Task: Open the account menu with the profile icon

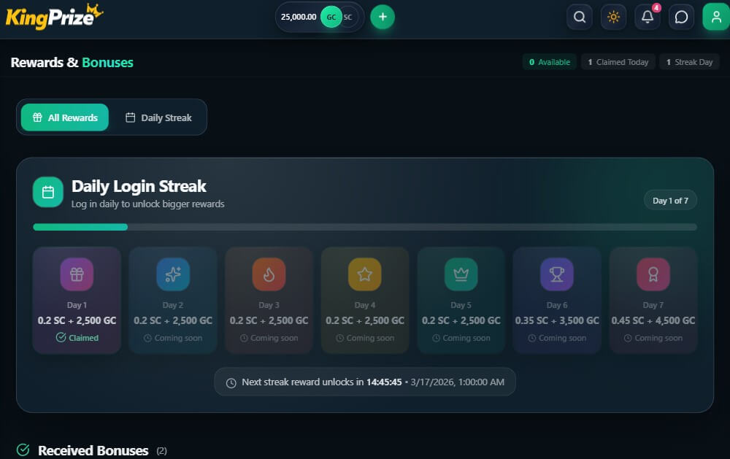Action: coord(715,17)
